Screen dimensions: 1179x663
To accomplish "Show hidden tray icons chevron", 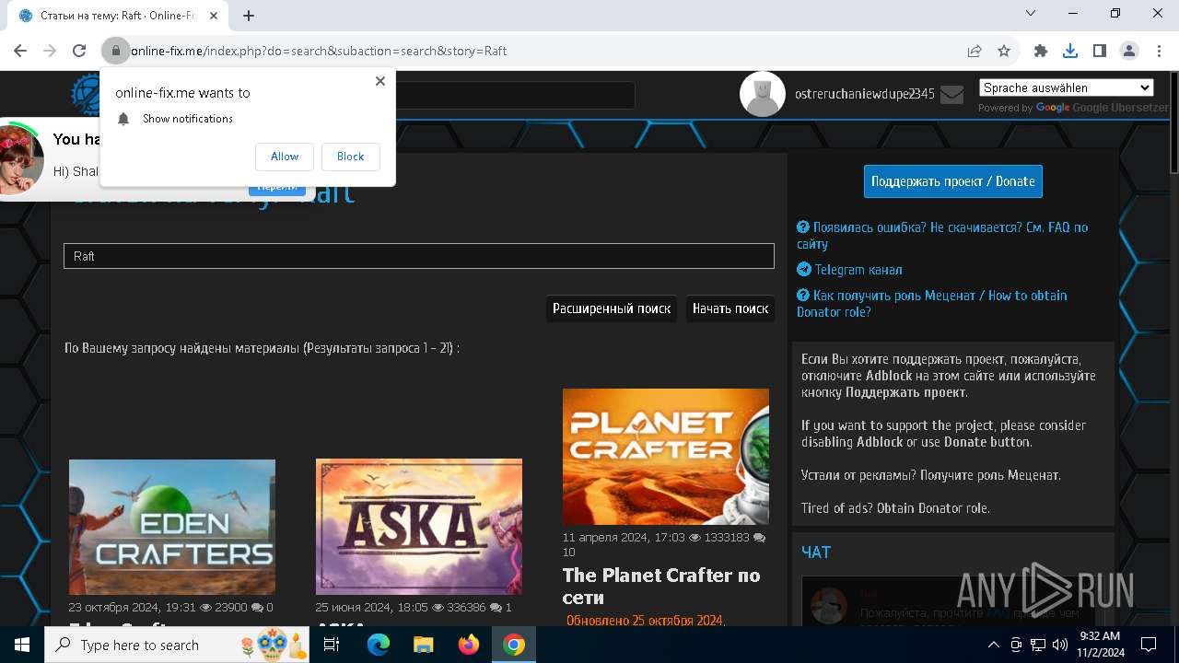I will (994, 645).
